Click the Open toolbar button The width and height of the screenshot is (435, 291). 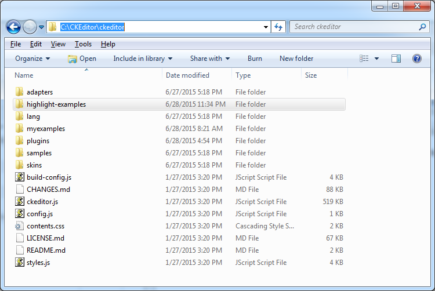(x=82, y=59)
